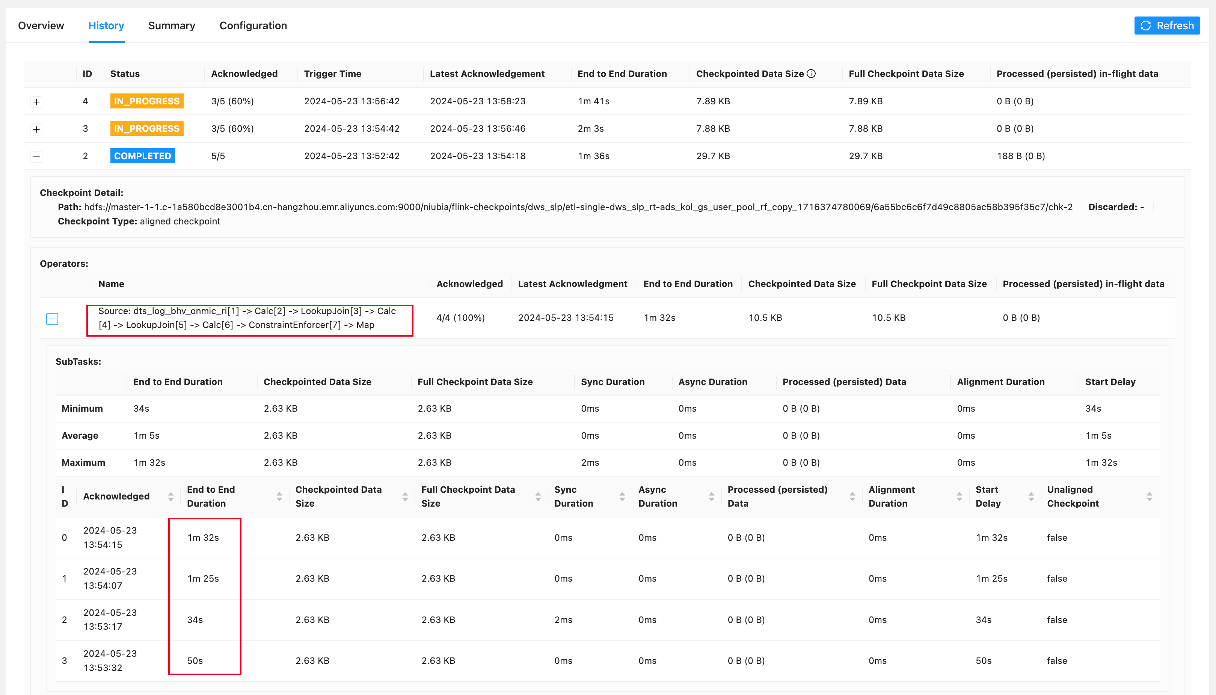1216x695 pixels.
Task: Click the Discarded label
Action: point(1112,207)
